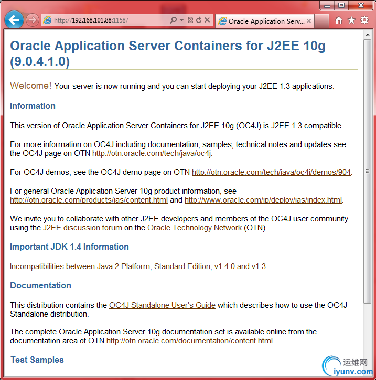Click the Internet Explorer page icon in address bar
This screenshot has width=376, height=380.
(x=47, y=20)
